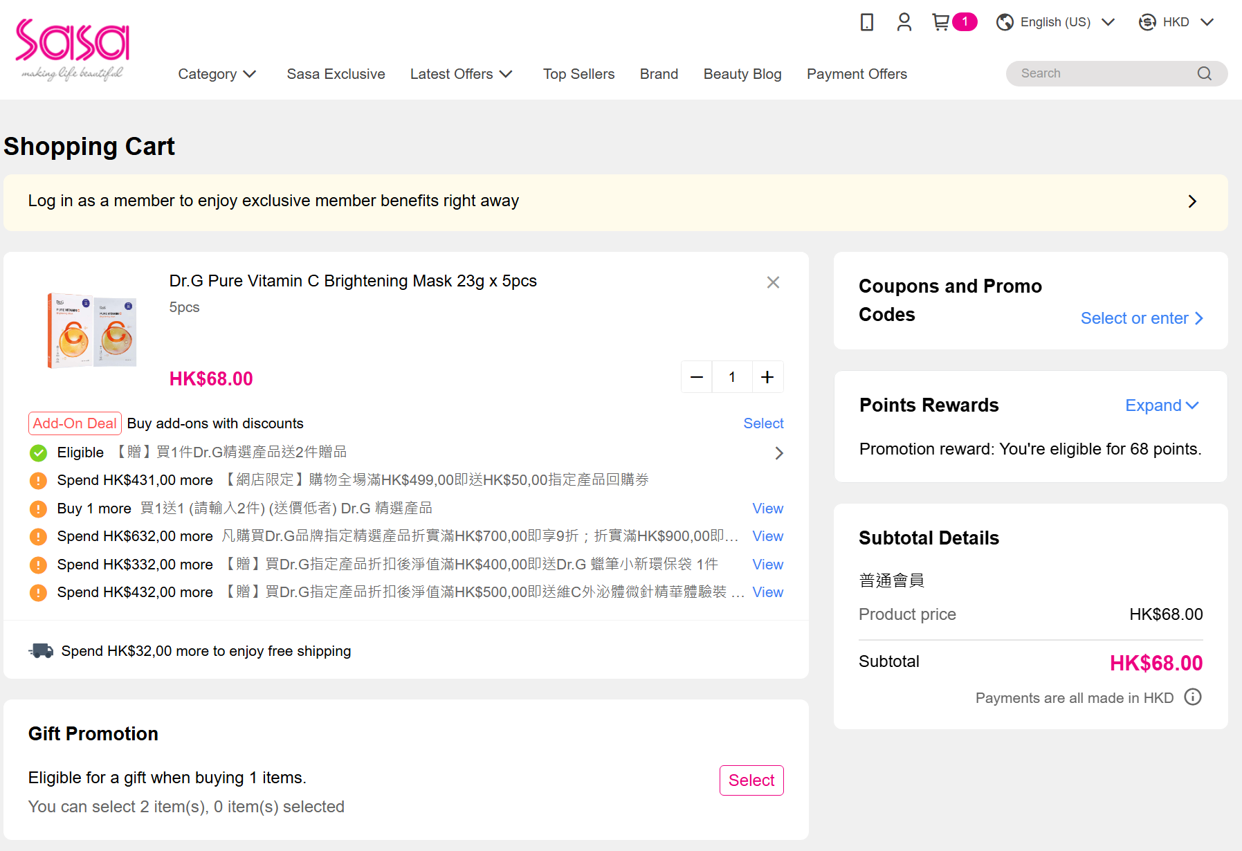Focus the Search input field

coord(1106,73)
